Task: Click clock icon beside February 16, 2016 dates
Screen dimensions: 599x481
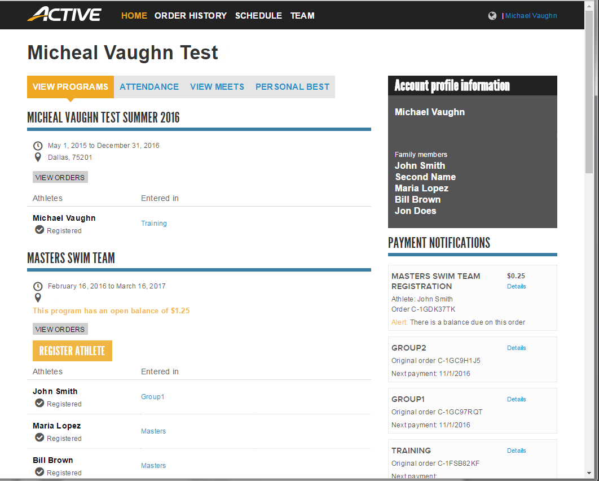Action: coord(38,286)
